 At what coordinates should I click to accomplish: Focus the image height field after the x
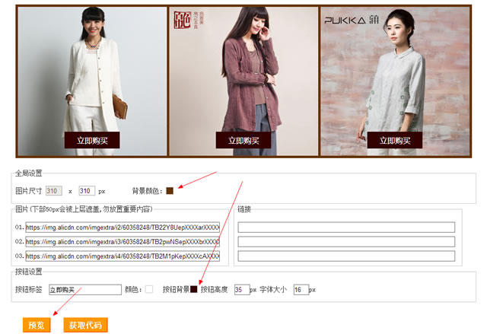(86, 190)
